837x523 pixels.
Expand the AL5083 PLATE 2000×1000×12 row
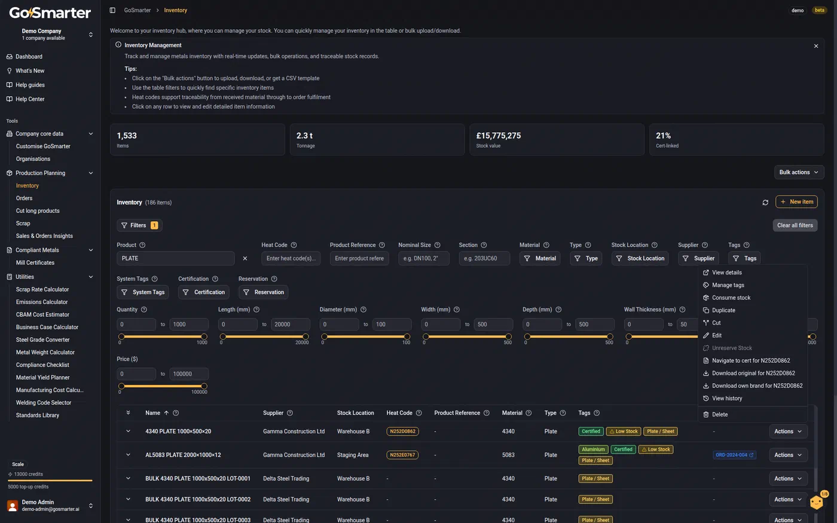[x=128, y=455]
